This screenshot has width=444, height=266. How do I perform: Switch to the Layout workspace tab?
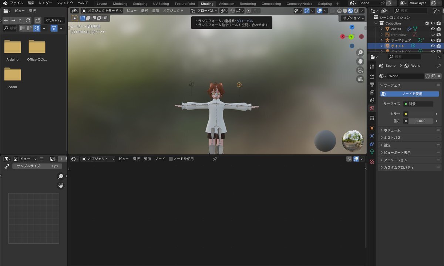(x=102, y=4)
